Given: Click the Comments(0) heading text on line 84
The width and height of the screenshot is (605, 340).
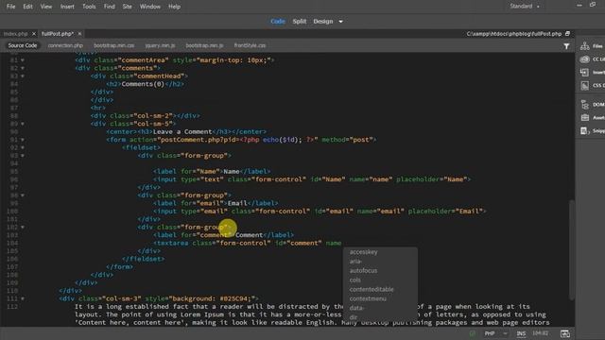Looking at the screenshot, I should tap(143, 84).
